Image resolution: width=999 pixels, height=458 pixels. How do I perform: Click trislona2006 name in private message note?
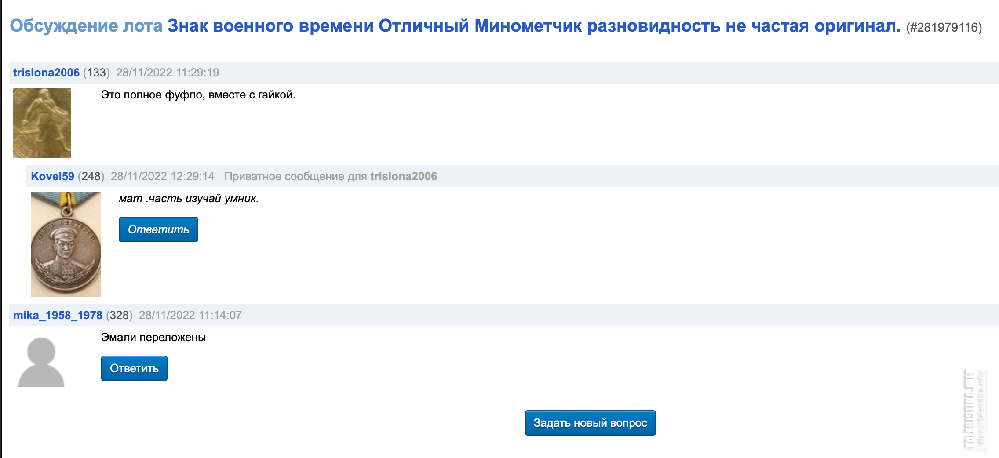click(x=404, y=176)
